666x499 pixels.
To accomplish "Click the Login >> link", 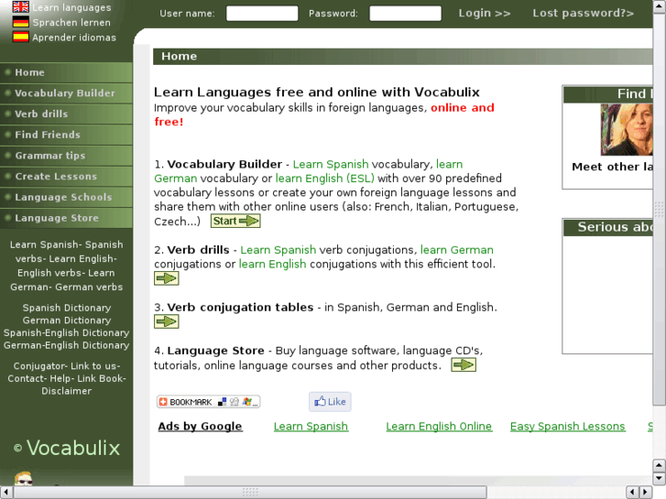I will click(x=485, y=13).
